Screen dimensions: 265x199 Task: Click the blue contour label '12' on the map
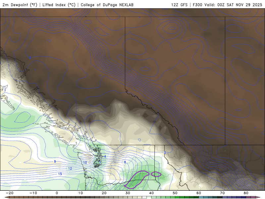pos(70,168)
